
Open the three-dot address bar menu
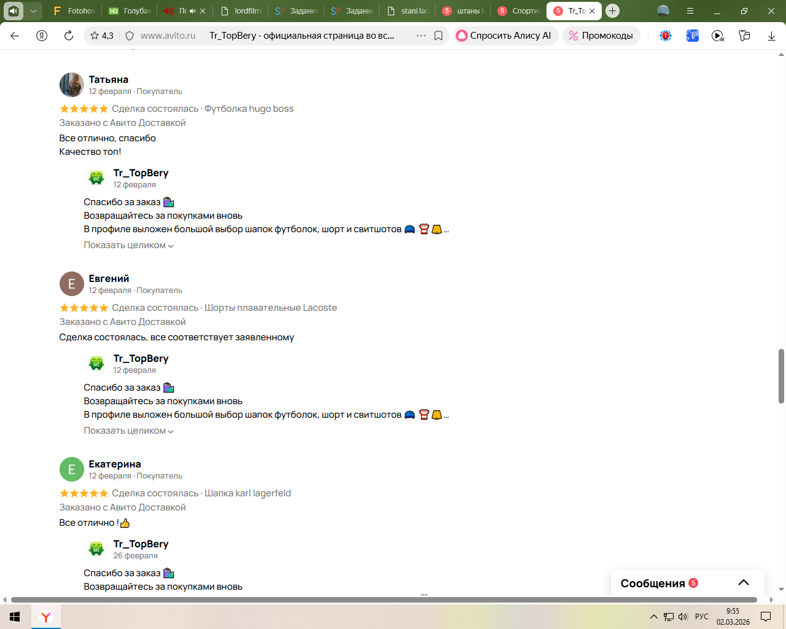pos(421,36)
